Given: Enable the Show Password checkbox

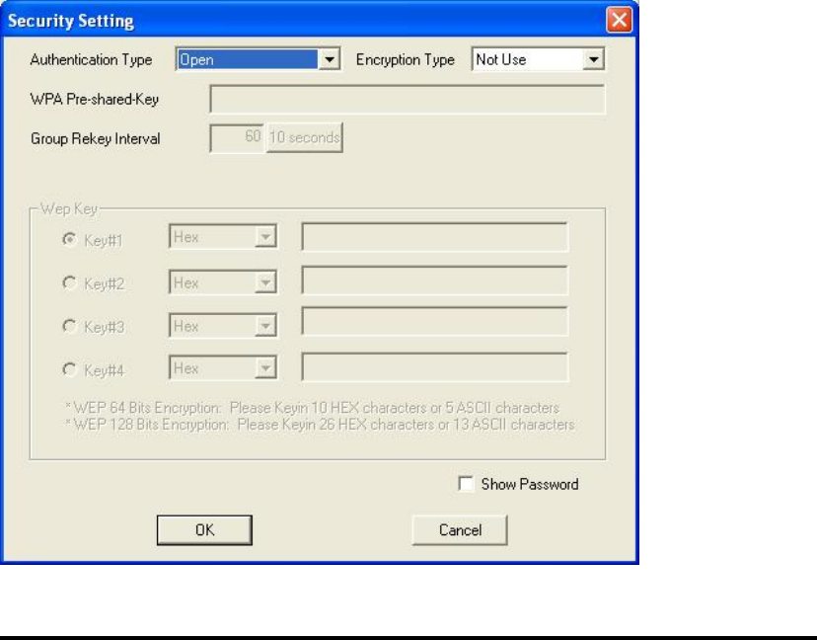Looking at the screenshot, I should 466,484.
